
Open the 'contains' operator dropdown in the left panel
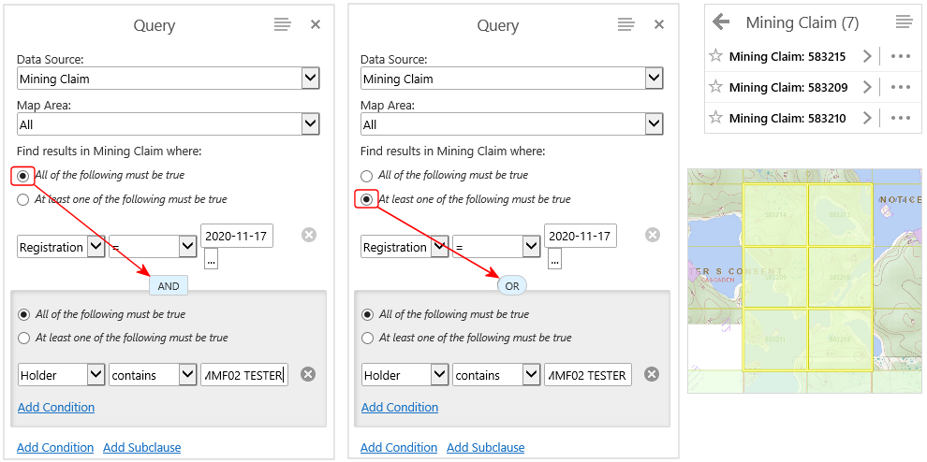[187, 375]
